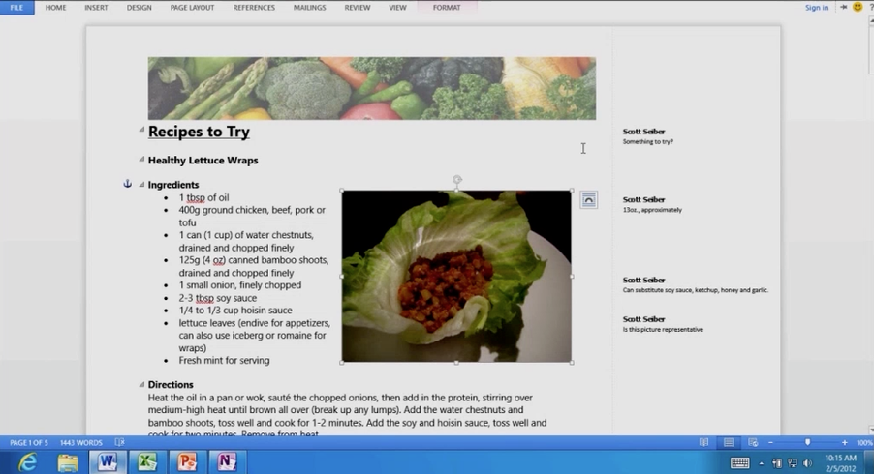Collapse the Recipes to Try heading
Viewport: 874px width, 474px height.
(141, 130)
